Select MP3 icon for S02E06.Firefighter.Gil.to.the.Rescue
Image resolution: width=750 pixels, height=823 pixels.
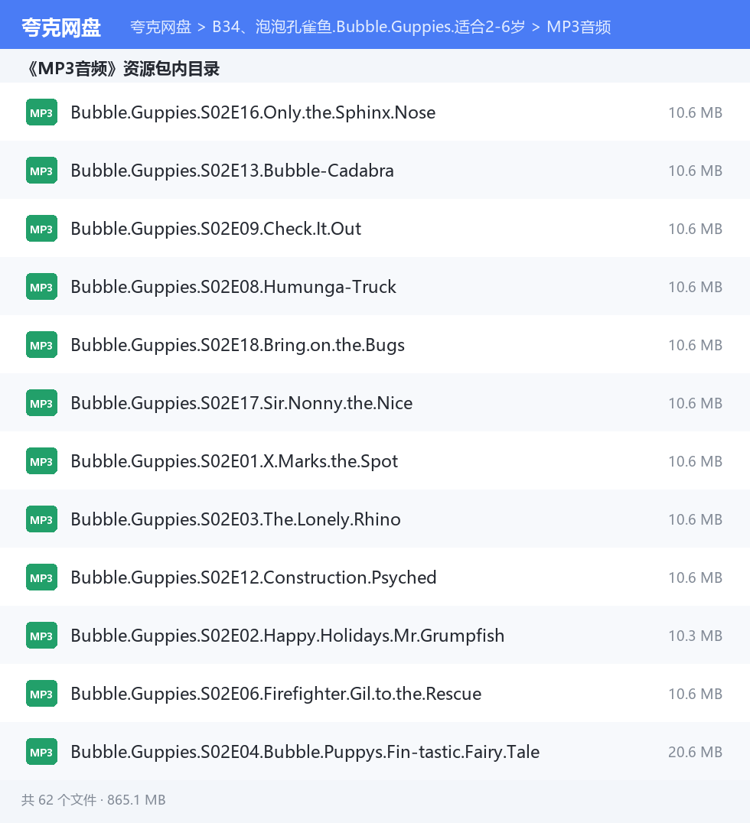[41, 694]
